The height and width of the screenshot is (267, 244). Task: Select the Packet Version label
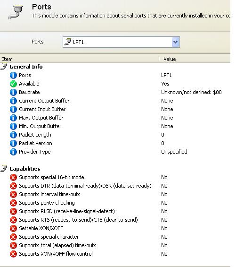click(35, 143)
